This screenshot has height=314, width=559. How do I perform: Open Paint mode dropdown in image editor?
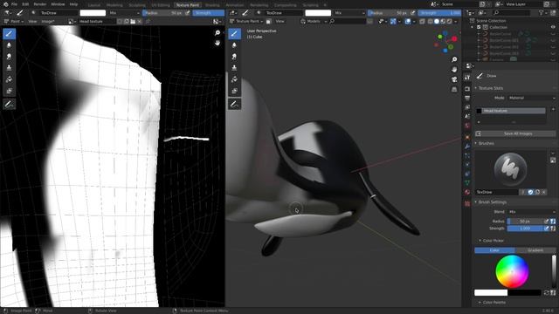tap(13, 21)
